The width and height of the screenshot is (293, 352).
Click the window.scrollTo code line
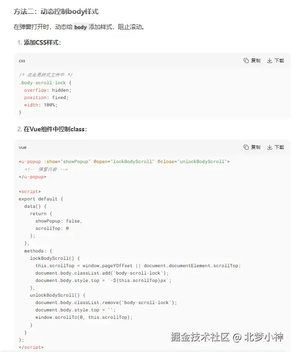pyautogui.click(x=84, y=317)
